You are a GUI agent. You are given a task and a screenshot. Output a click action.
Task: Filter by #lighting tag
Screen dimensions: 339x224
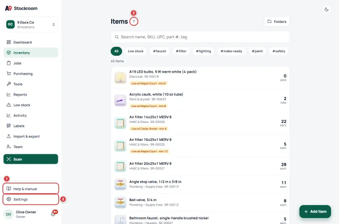tap(203, 51)
